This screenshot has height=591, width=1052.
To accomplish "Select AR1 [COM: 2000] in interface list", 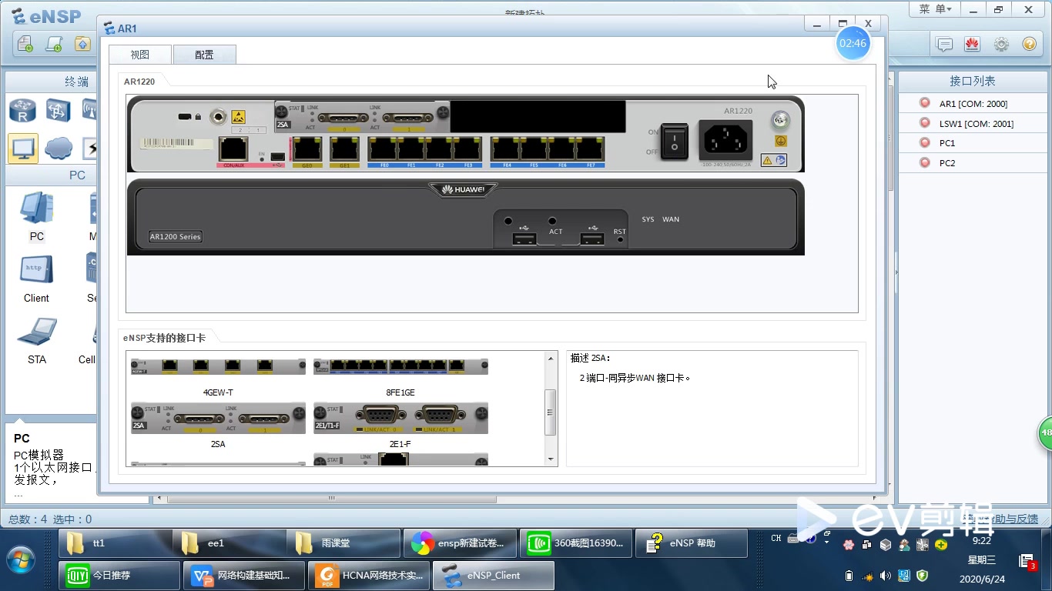I will 973,104.
